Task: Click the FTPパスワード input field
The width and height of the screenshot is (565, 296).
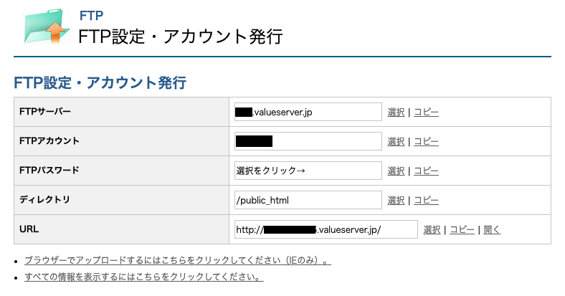Action: click(x=308, y=171)
